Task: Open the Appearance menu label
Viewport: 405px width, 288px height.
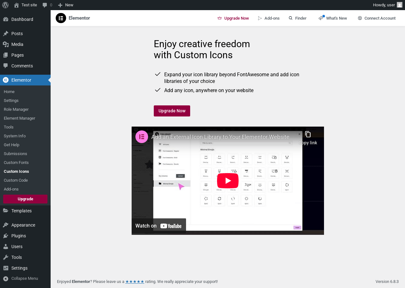Action: [x=23, y=225]
